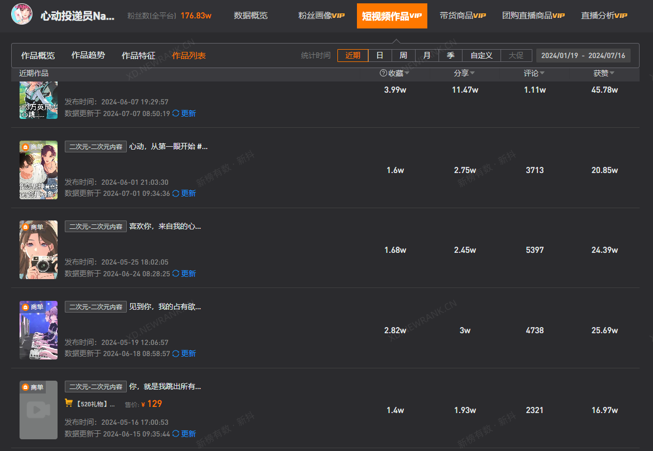Screen dimensions: 653x451
Task: Switch to the 作品趋势 sub-tab
Action: point(88,55)
